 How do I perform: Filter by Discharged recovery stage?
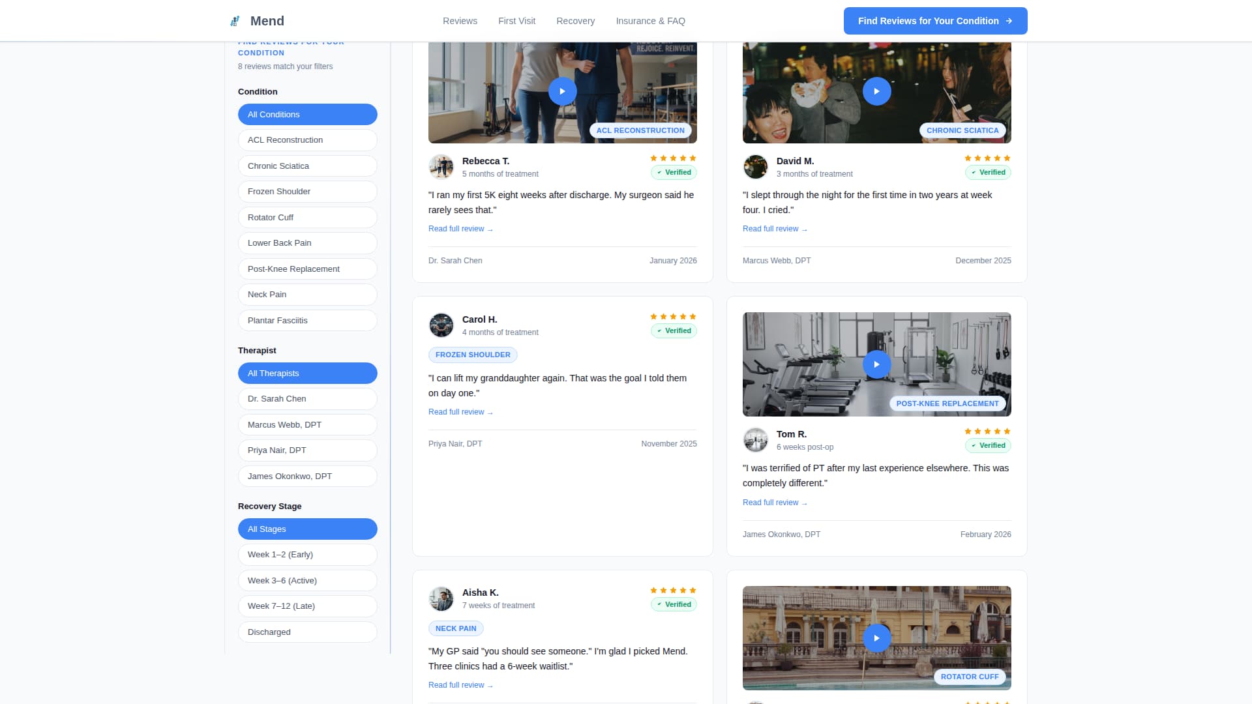pos(307,632)
